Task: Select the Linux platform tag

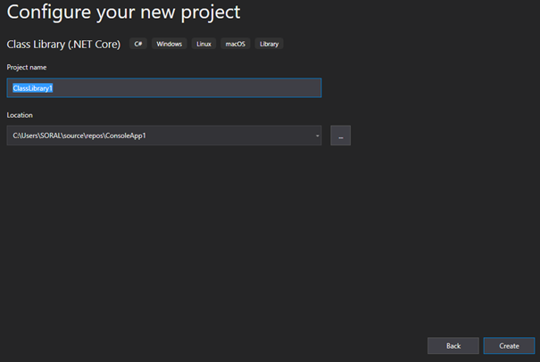Action: point(204,44)
